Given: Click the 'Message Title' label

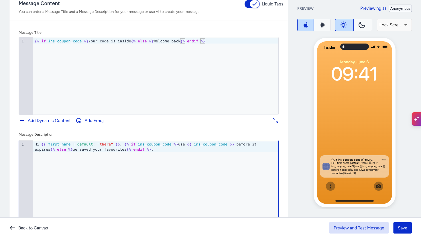Looking at the screenshot, I should click(x=30, y=33).
